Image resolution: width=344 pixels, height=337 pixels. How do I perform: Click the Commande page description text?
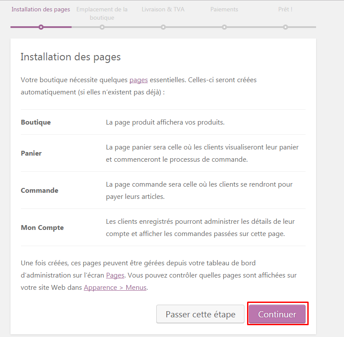pyautogui.click(x=199, y=190)
